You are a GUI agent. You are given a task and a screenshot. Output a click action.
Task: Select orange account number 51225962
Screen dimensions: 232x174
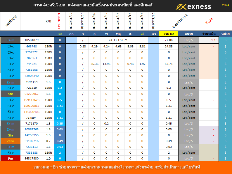click(31, 94)
